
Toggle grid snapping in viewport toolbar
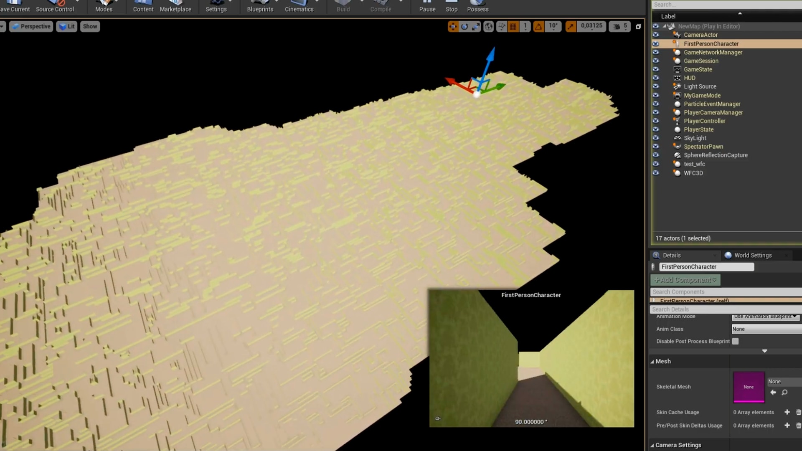(513, 27)
